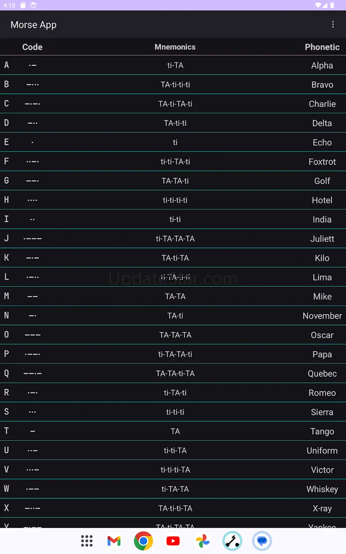
Task: Tap the Morse App title
Action: (34, 25)
